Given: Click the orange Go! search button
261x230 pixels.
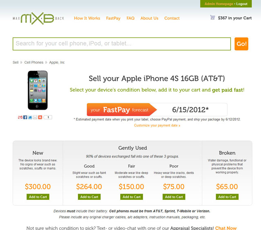Looking at the screenshot, I should (241, 44).
